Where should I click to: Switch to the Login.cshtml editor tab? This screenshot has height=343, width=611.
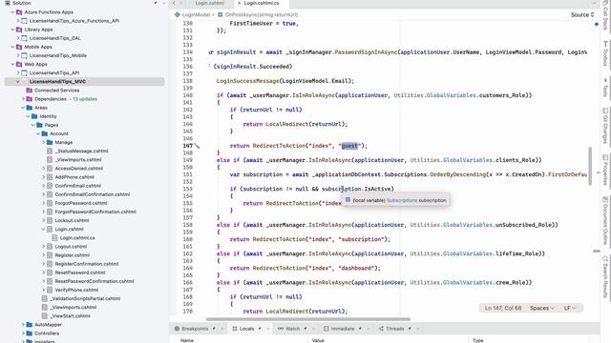pyautogui.click(x=210, y=3)
